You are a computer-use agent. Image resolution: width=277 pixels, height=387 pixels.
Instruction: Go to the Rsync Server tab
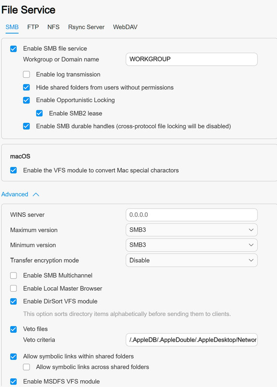(86, 27)
